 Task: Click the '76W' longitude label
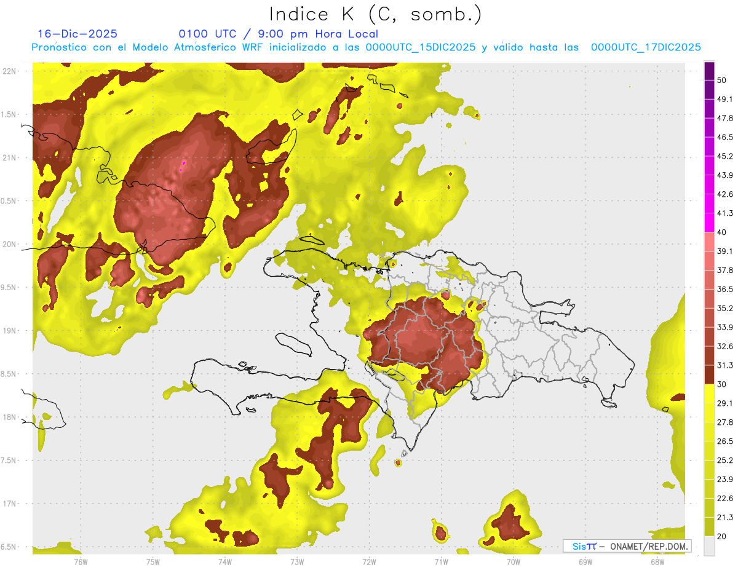click(81, 562)
